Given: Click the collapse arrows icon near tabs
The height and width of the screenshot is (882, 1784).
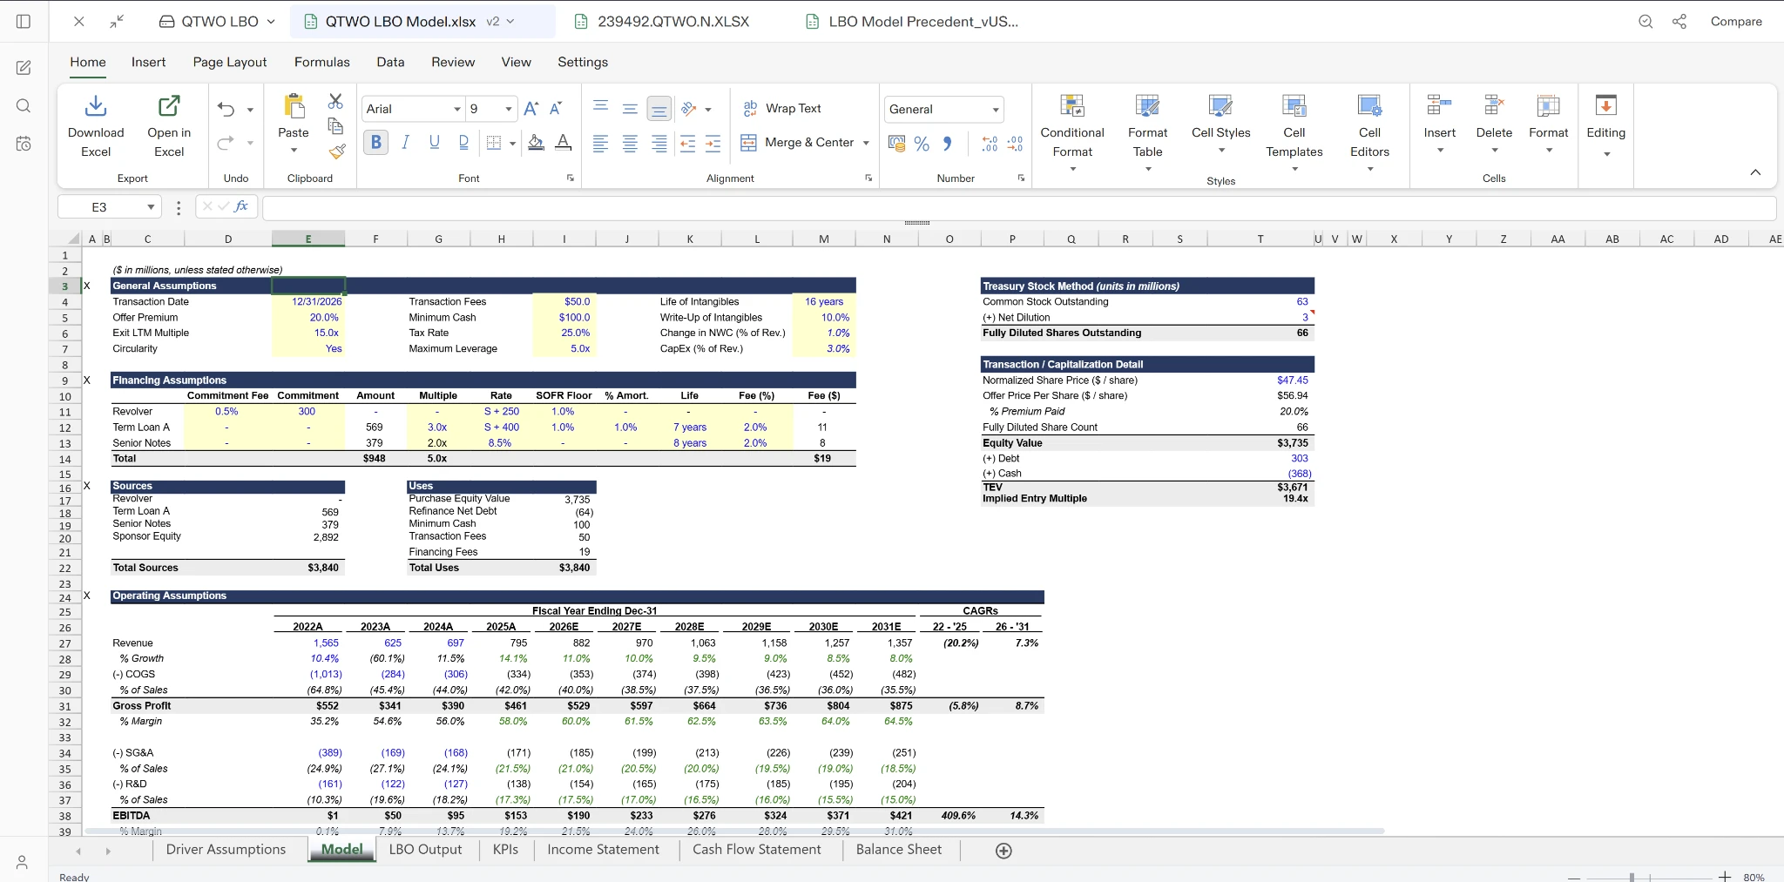Looking at the screenshot, I should [117, 21].
